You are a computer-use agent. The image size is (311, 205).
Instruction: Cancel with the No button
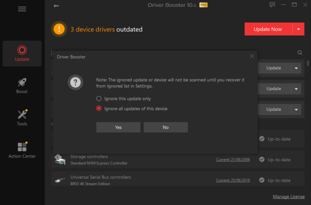pyautogui.click(x=166, y=127)
